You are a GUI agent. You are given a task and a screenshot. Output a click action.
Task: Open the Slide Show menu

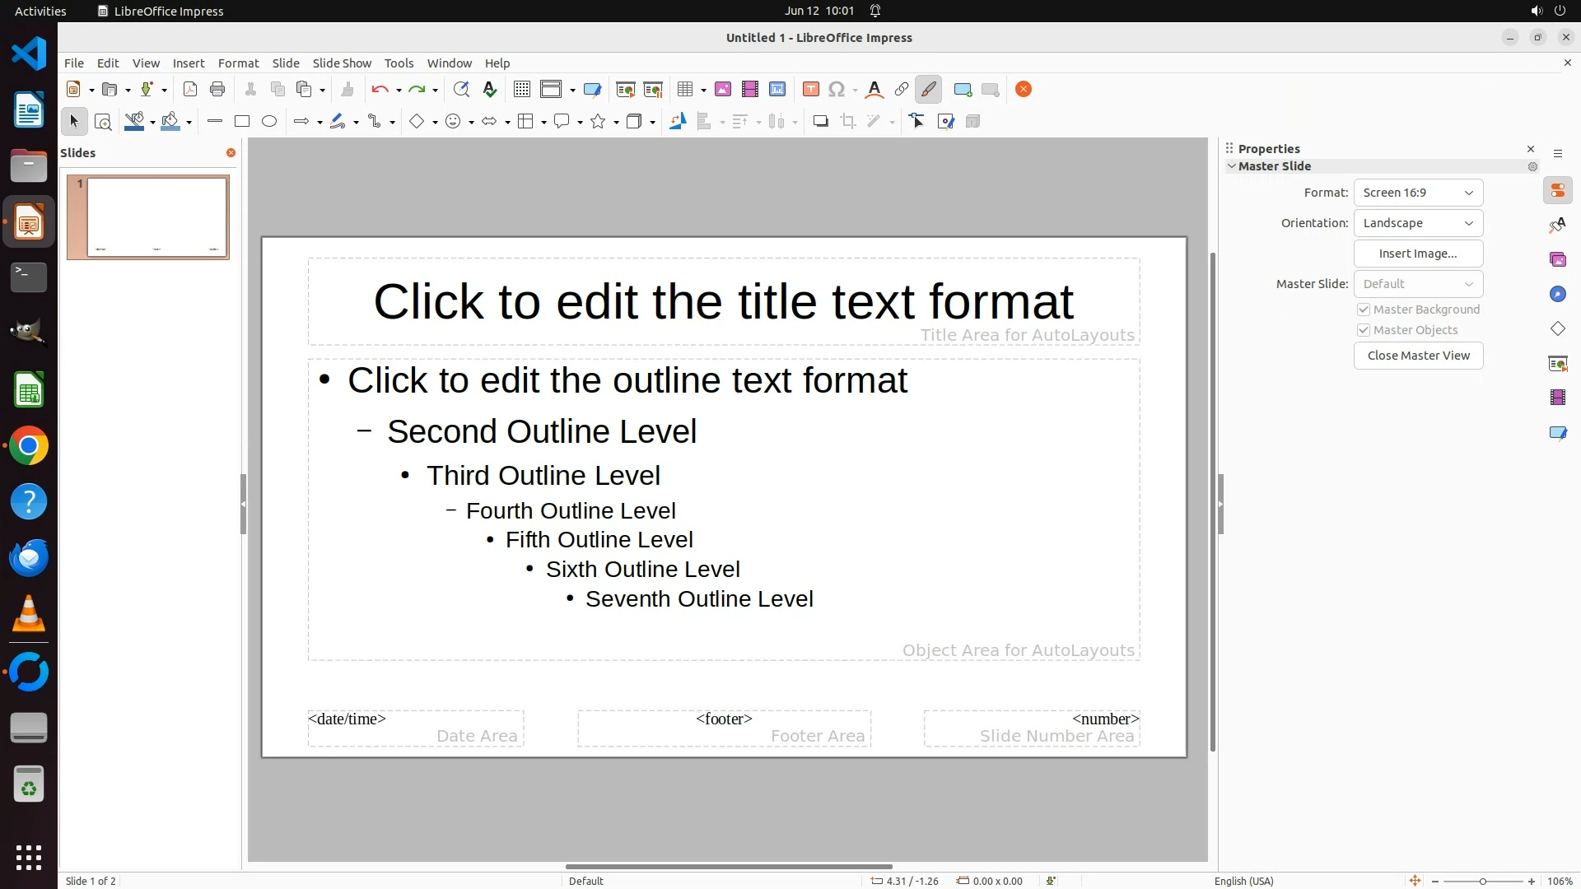342,63
